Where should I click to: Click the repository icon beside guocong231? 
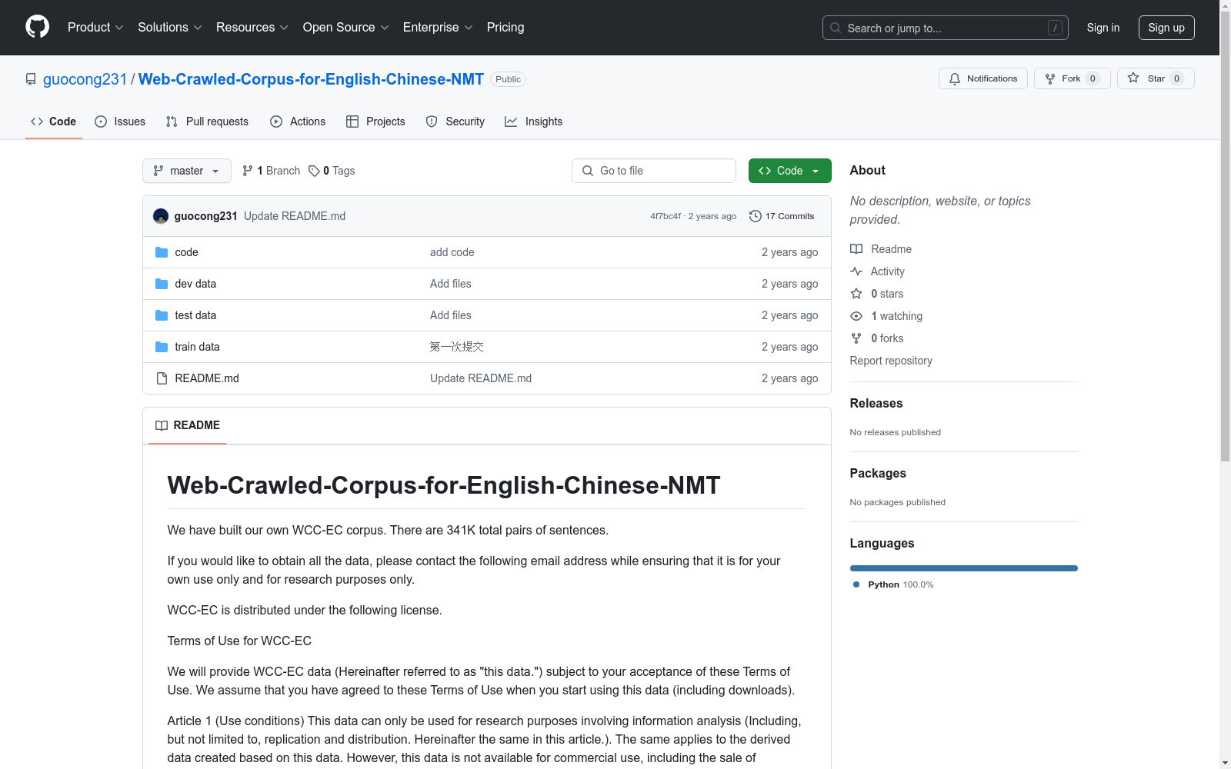point(31,79)
